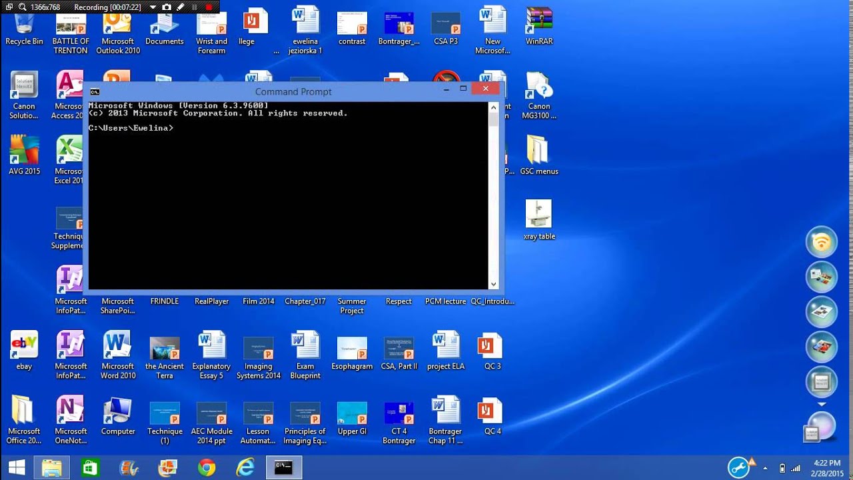
Task: Click Command Prompt scrollbar down arrow
Action: tap(494, 285)
